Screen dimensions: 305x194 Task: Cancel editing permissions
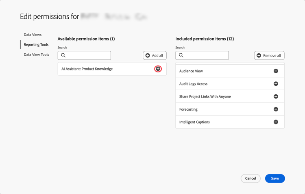point(251,179)
